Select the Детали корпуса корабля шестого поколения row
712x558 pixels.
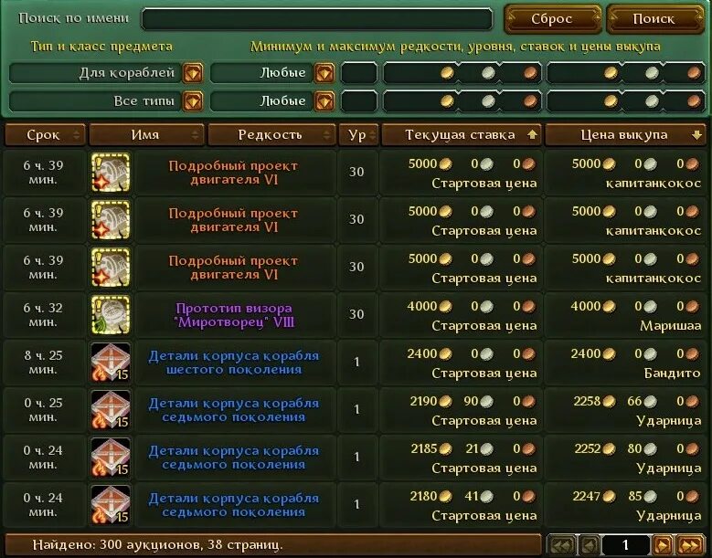click(x=355, y=362)
